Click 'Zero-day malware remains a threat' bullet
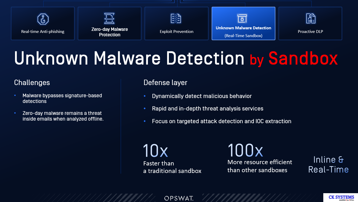Image resolution: width=358 pixels, height=202 pixels. click(63, 116)
